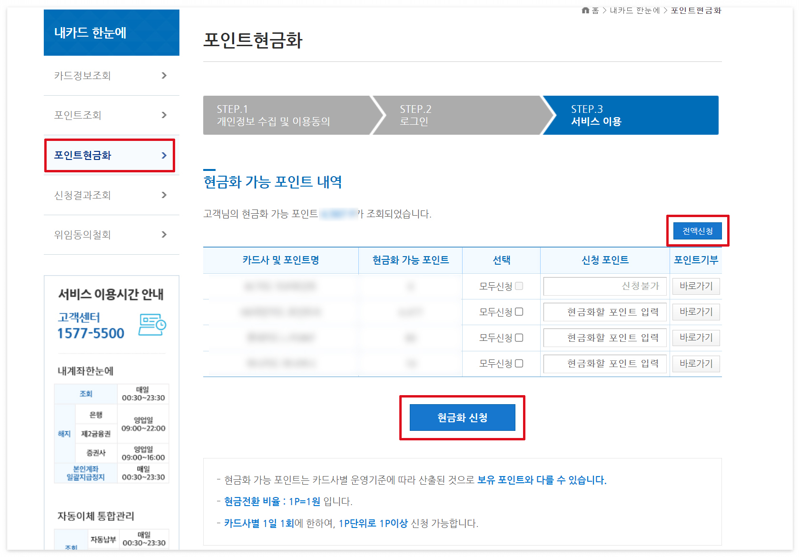Click the home icon in the breadcrumb
The width and height of the screenshot is (800, 557).
click(585, 10)
